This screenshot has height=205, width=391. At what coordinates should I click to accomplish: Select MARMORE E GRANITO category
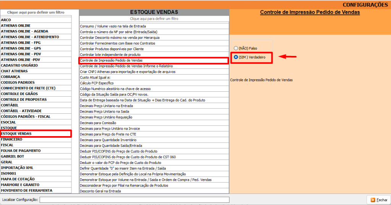[36, 185]
